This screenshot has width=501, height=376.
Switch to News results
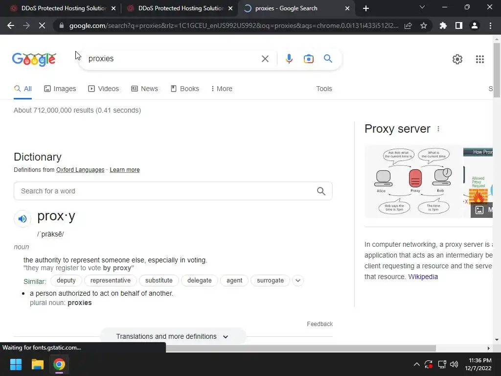pyautogui.click(x=144, y=89)
